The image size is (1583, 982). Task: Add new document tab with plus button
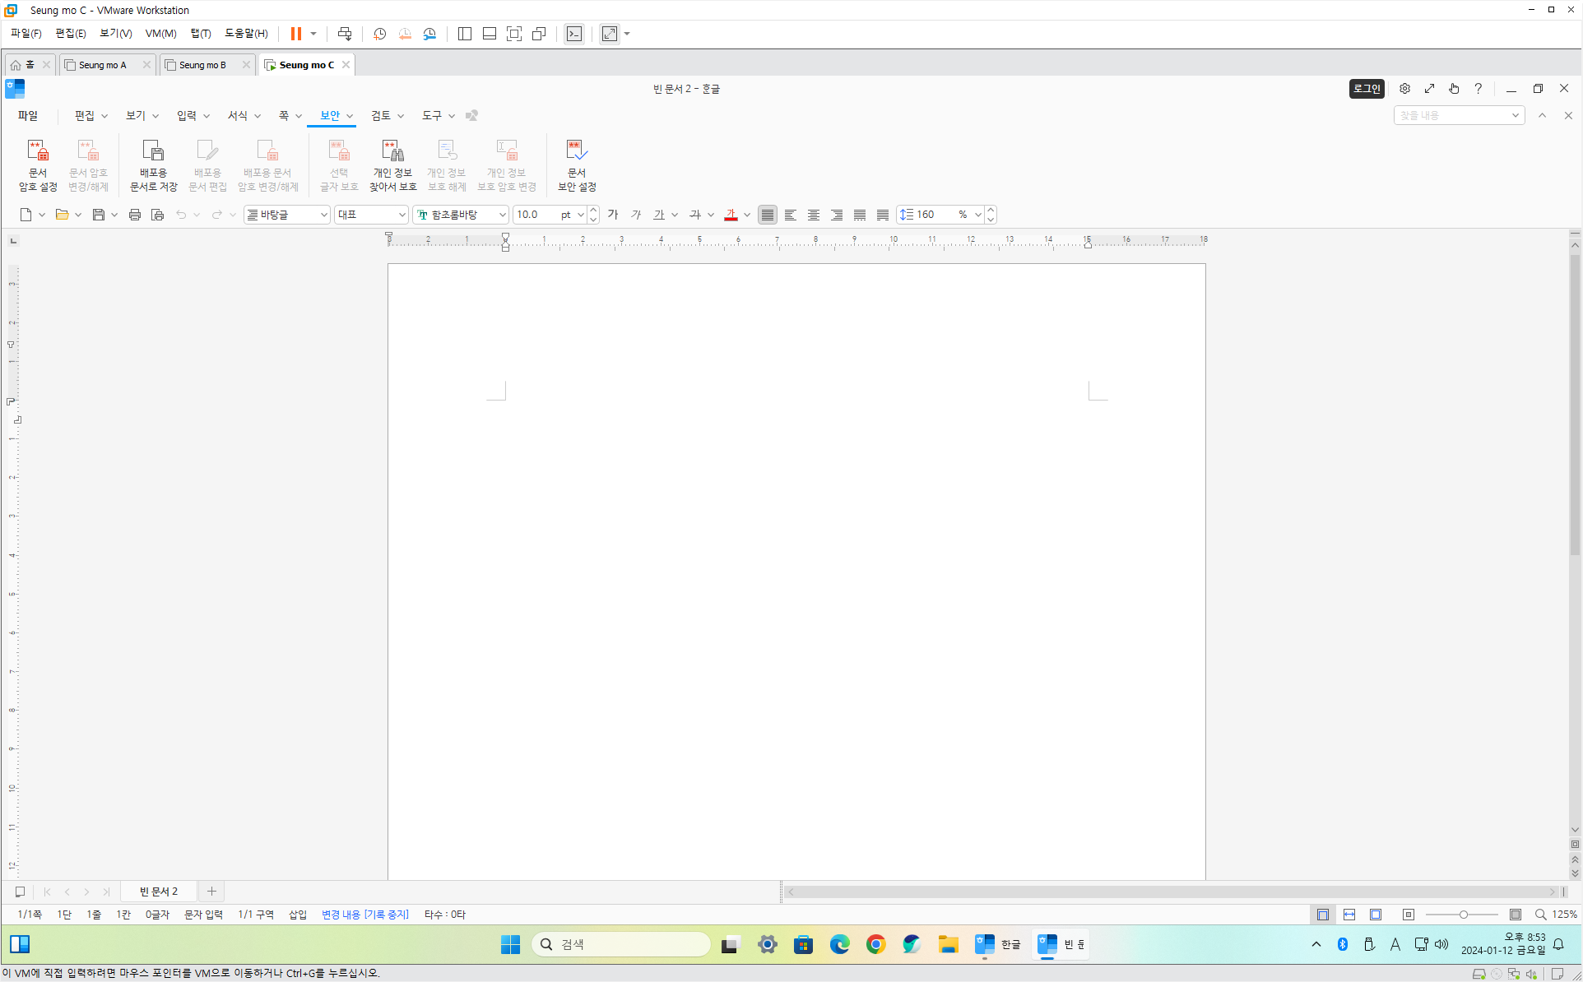click(x=211, y=892)
